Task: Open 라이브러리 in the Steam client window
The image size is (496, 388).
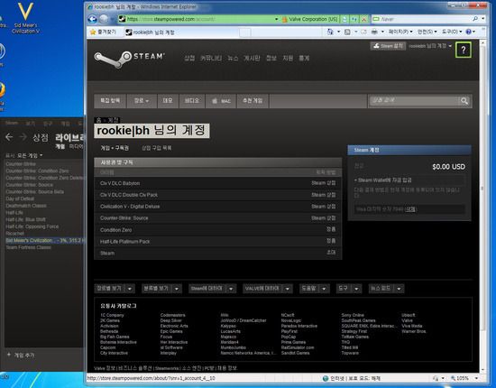Action: 70,138
